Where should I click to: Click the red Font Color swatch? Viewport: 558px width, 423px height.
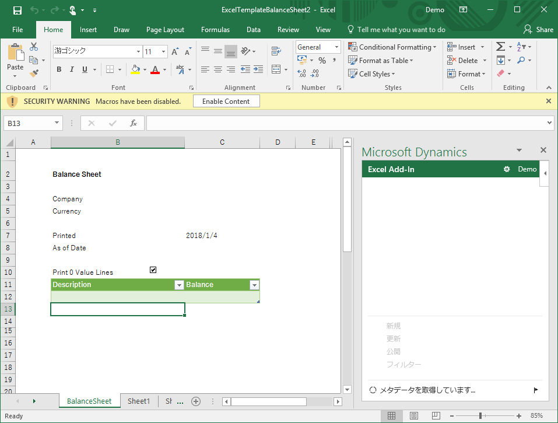(155, 69)
